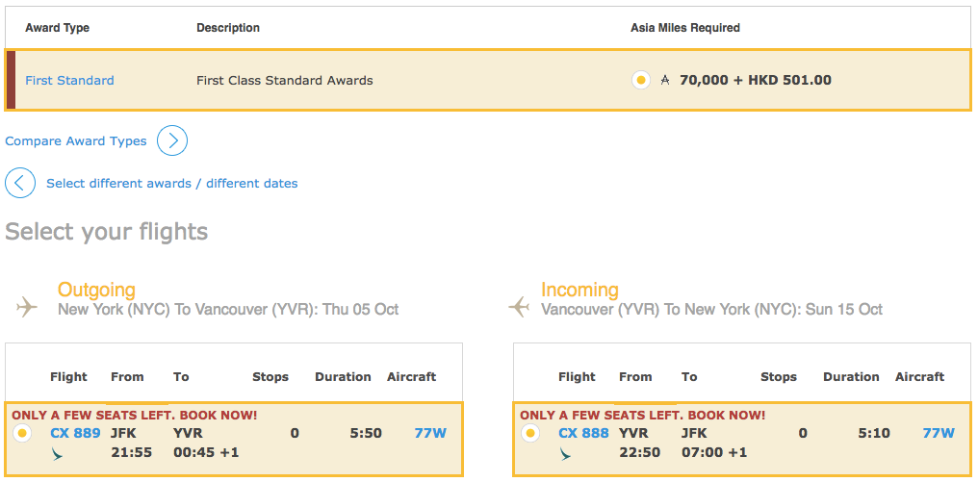This screenshot has width=978, height=482.
Task: Select the CX 889 outgoing flight radio
Action: (22, 433)
